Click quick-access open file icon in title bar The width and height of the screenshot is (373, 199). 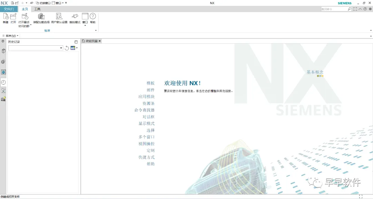tap(17, 3)
